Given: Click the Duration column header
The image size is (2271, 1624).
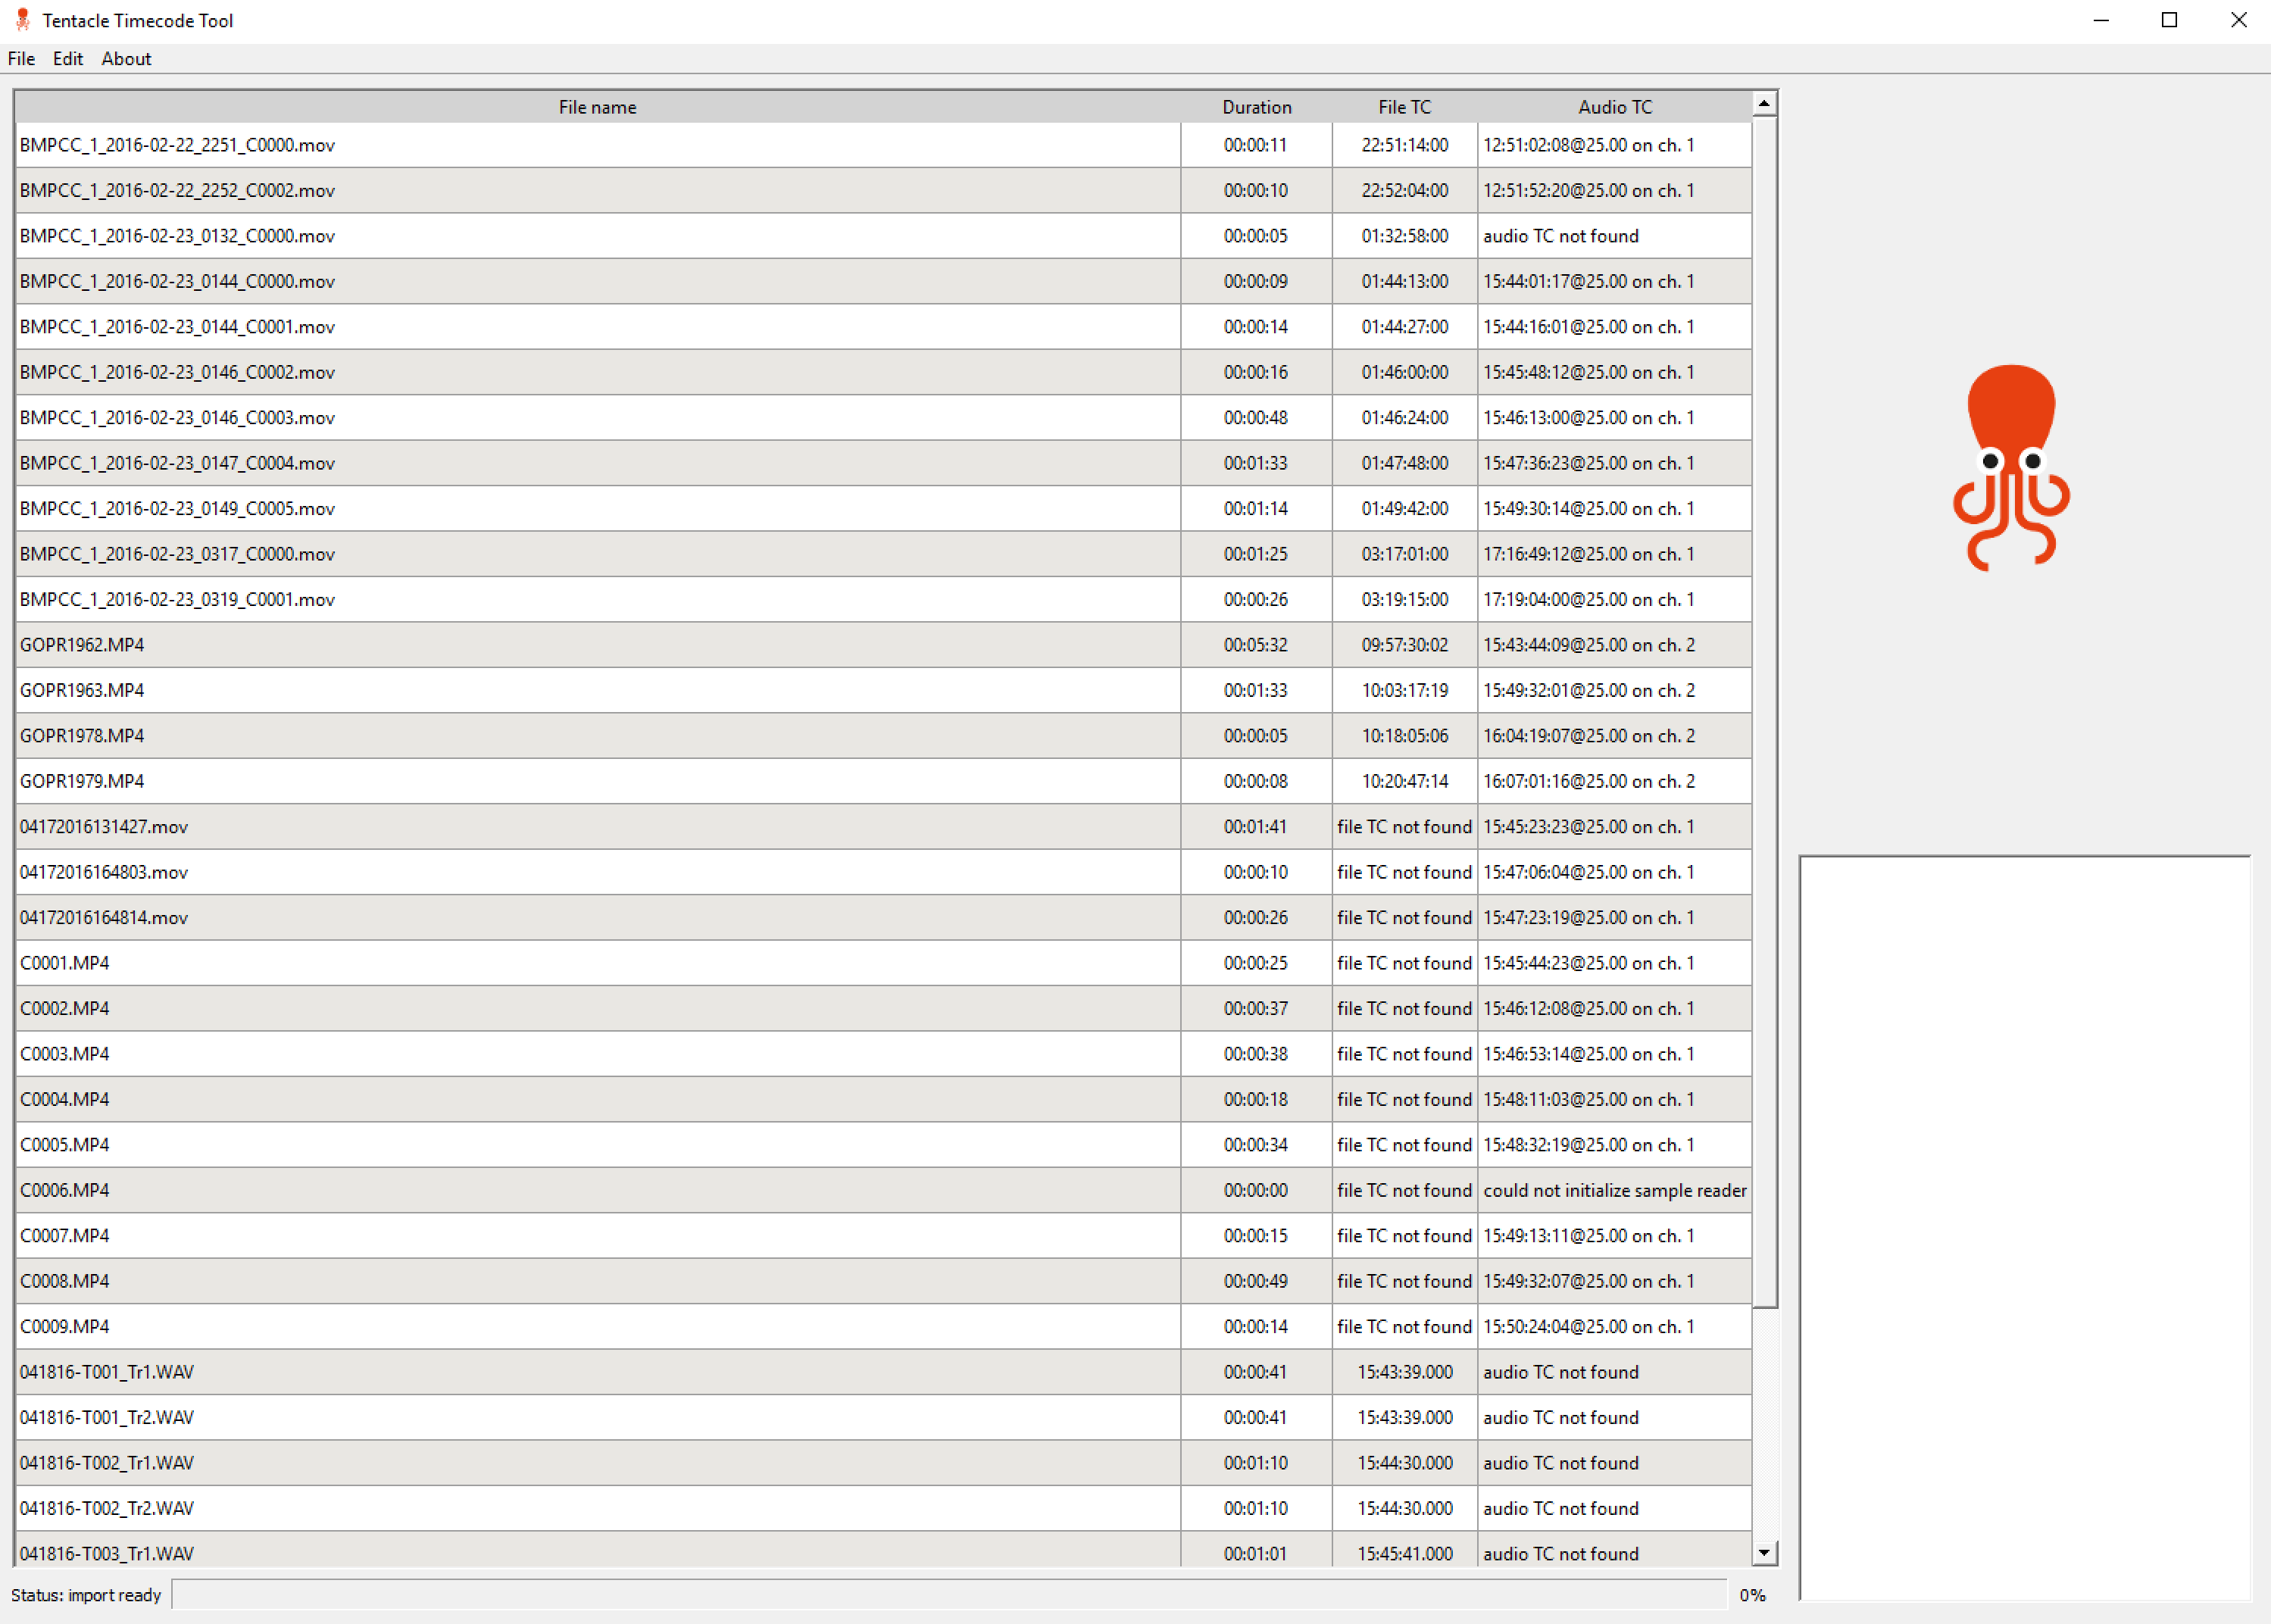Looking at the screenshot, I should pos(1256,107).
